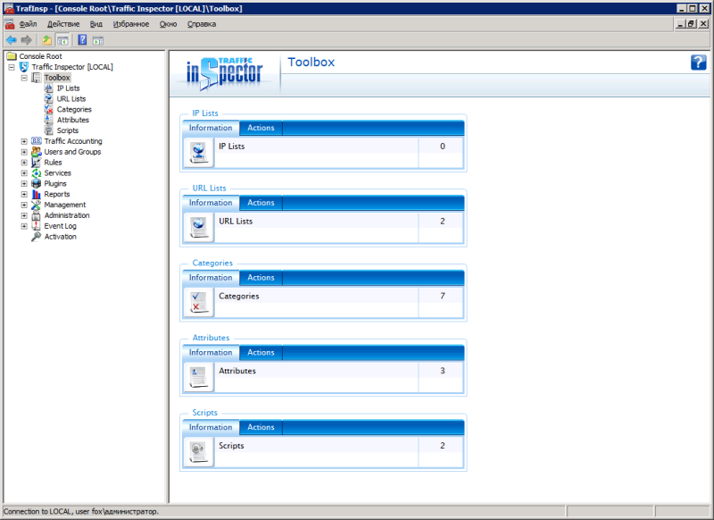Toggle the show/hide console tree toolbar icon
714x520 pixels.
(62, 40)
